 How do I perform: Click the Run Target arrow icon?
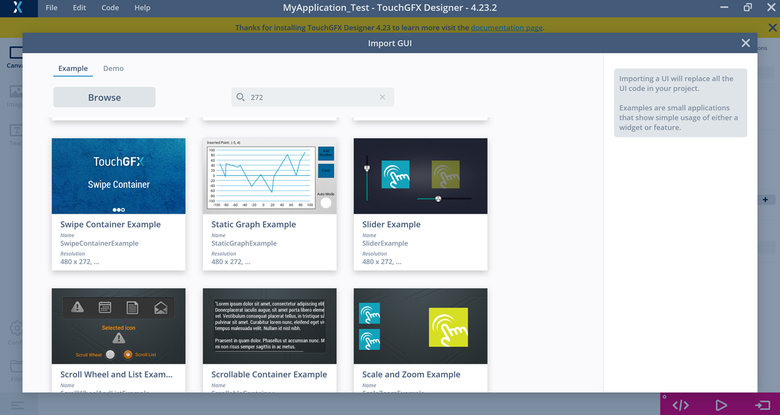coord(762,405)
